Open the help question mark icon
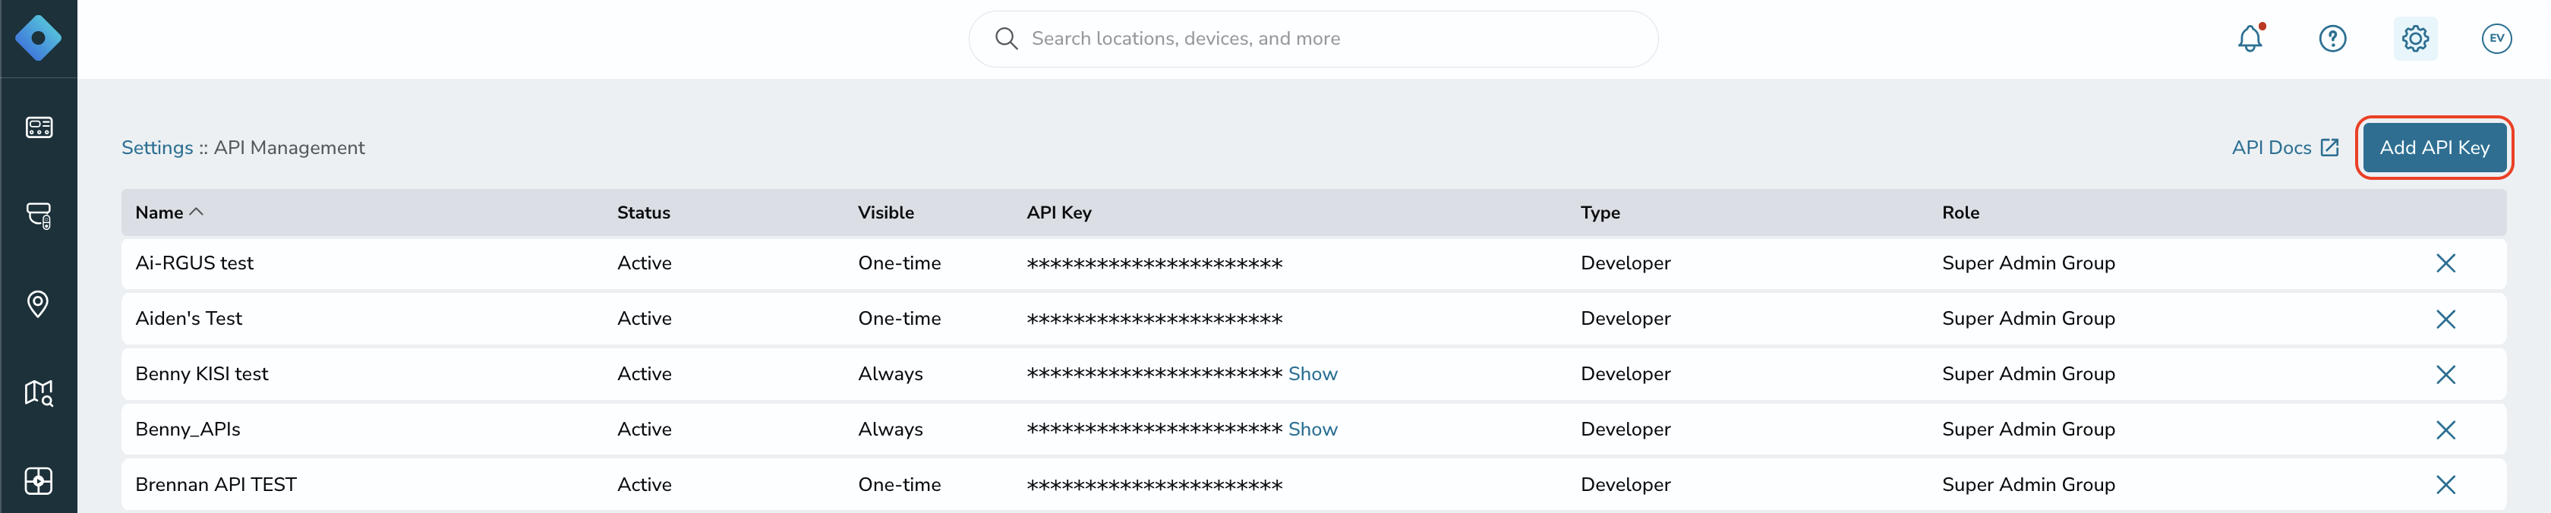2551x513 pixels. tap(2332, 39)
